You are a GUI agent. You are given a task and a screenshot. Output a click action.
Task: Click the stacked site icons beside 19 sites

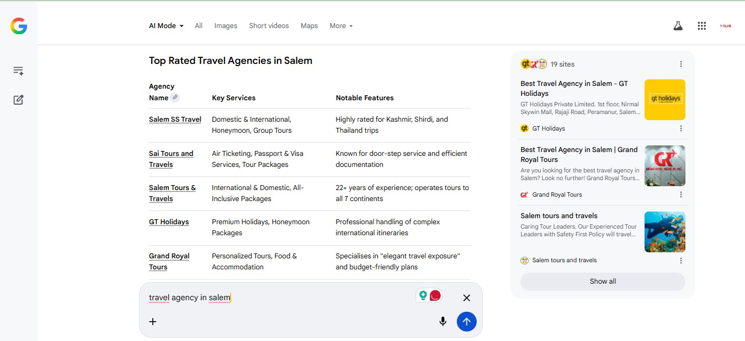pyautogui.click(x=534, y=64)
